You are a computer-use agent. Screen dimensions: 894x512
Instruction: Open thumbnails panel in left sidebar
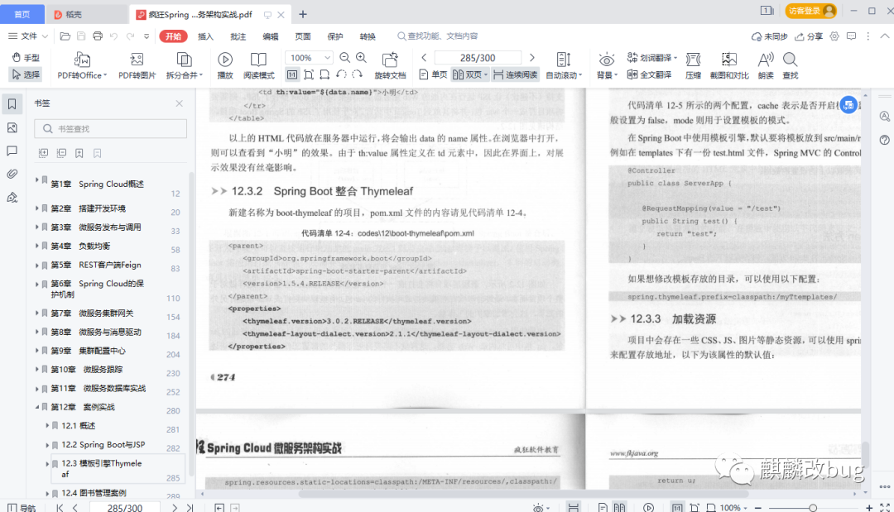pos(12,127)
